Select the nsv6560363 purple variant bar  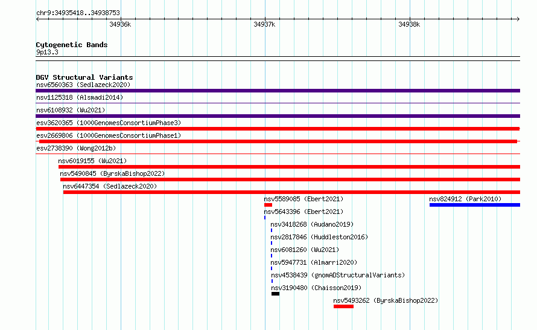click(x=278, y=91)
